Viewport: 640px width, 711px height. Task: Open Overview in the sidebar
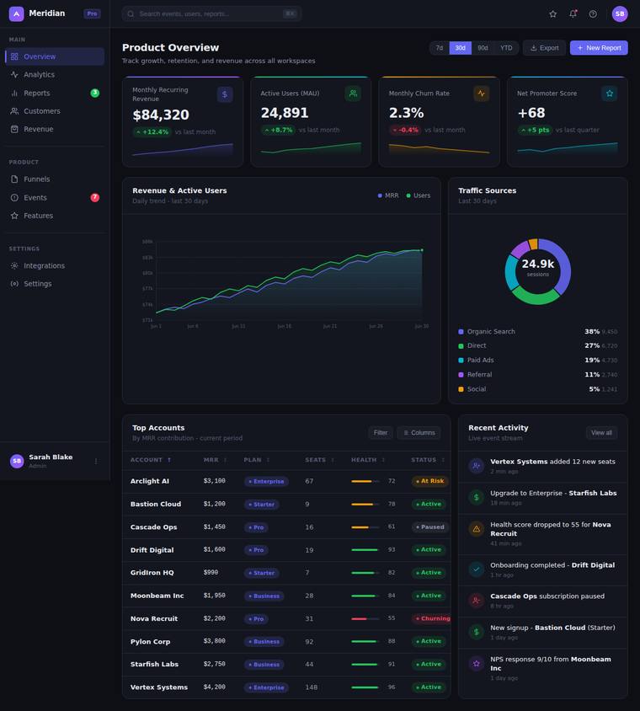55,56
